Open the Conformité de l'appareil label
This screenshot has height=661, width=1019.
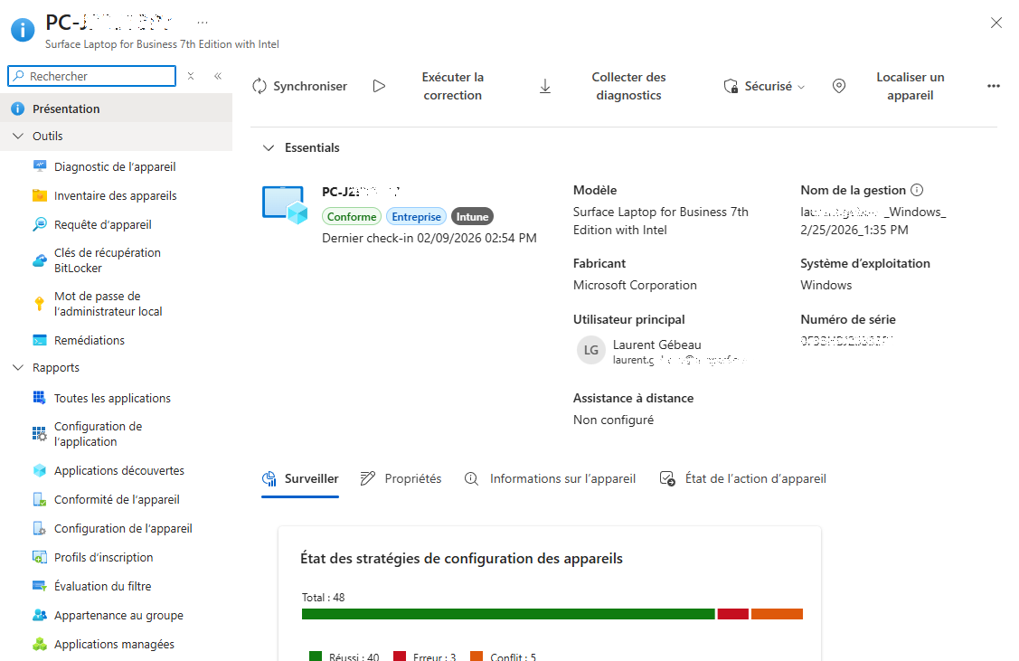point(117,499)
